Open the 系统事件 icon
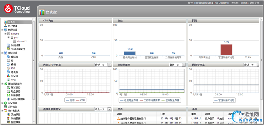Screen dimensions: 264x125 8,115
